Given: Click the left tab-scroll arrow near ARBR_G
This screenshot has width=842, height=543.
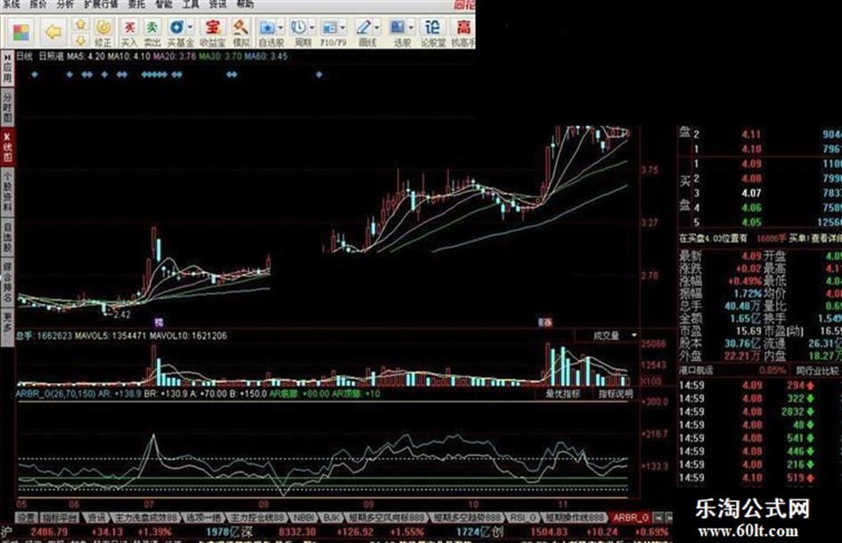Looking at the screenshot, I should tap(658, 517).
